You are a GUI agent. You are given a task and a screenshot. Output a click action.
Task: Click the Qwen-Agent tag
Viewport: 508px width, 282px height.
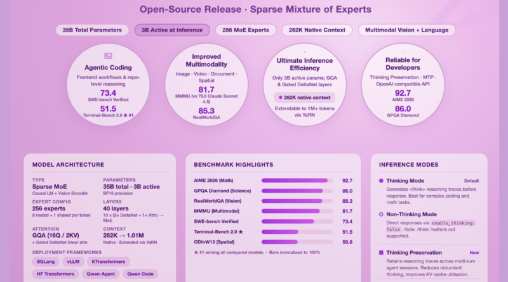(x=101, y=274)
